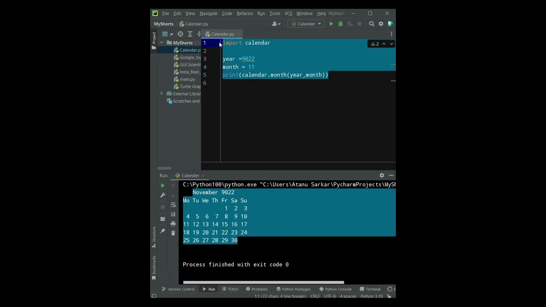
Task: Open IDE settings gear in the top toolbar
Action: 381,24
